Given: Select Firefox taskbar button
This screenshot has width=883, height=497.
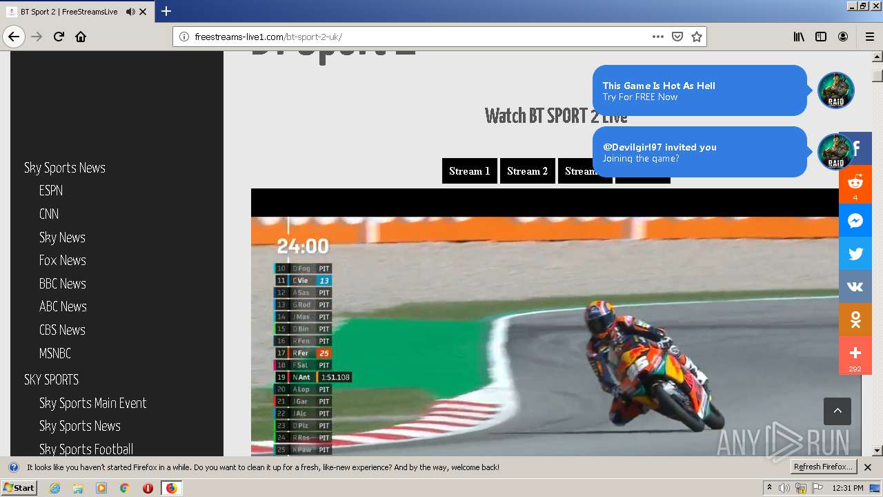Looking at the screenshot, I should pos(171,488).
